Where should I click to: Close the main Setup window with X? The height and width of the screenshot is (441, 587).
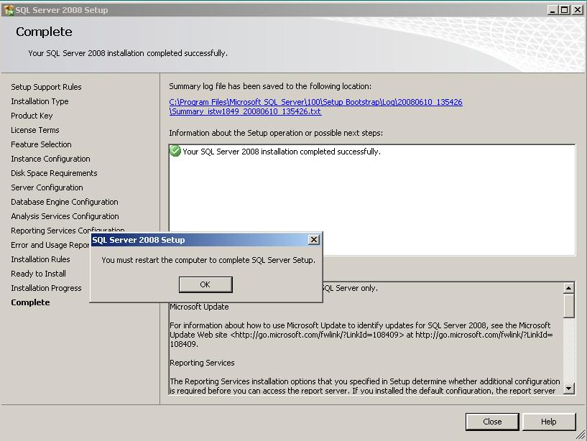[578, 10]
